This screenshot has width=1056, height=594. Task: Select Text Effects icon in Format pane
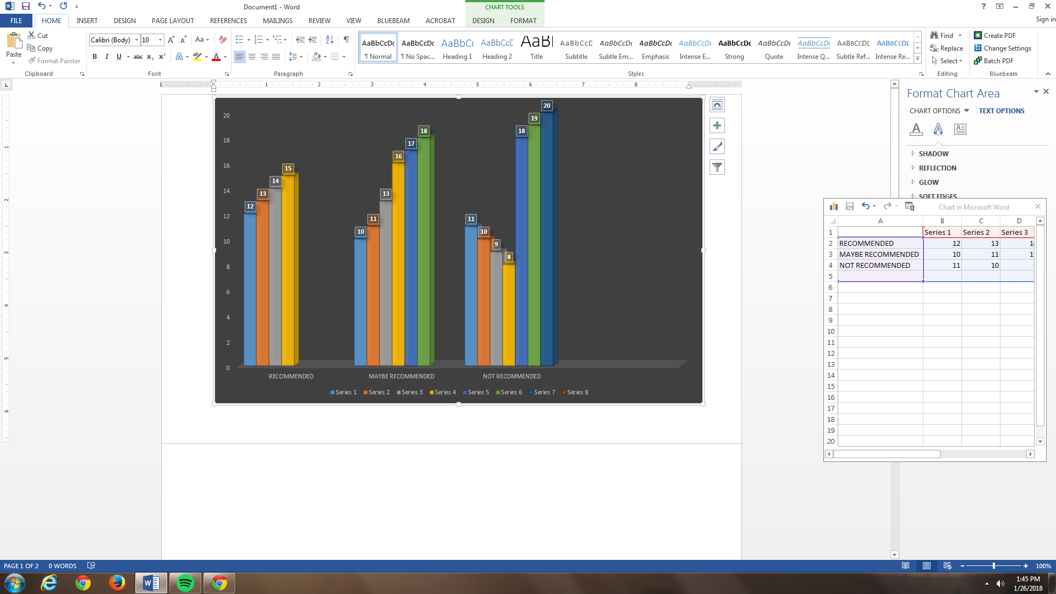[938, 129]
